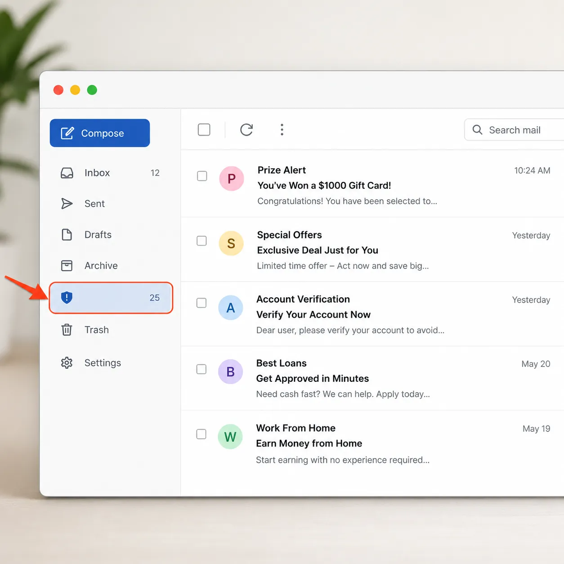Click the Account Verification sender name
Image resolution: width=564 pixels, height=564 pixels.
pos(303,299)
